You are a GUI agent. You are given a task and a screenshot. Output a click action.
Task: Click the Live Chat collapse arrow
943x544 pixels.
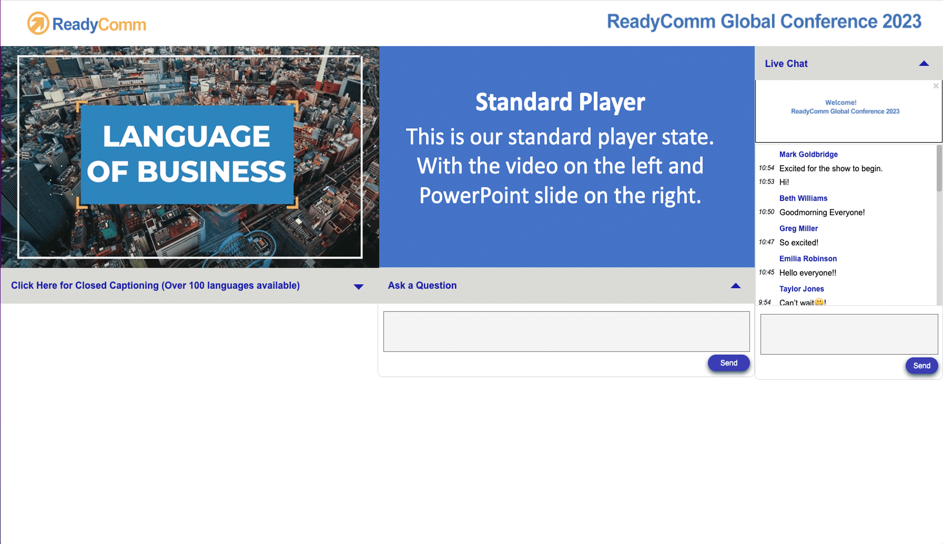[x=925, y=63]
